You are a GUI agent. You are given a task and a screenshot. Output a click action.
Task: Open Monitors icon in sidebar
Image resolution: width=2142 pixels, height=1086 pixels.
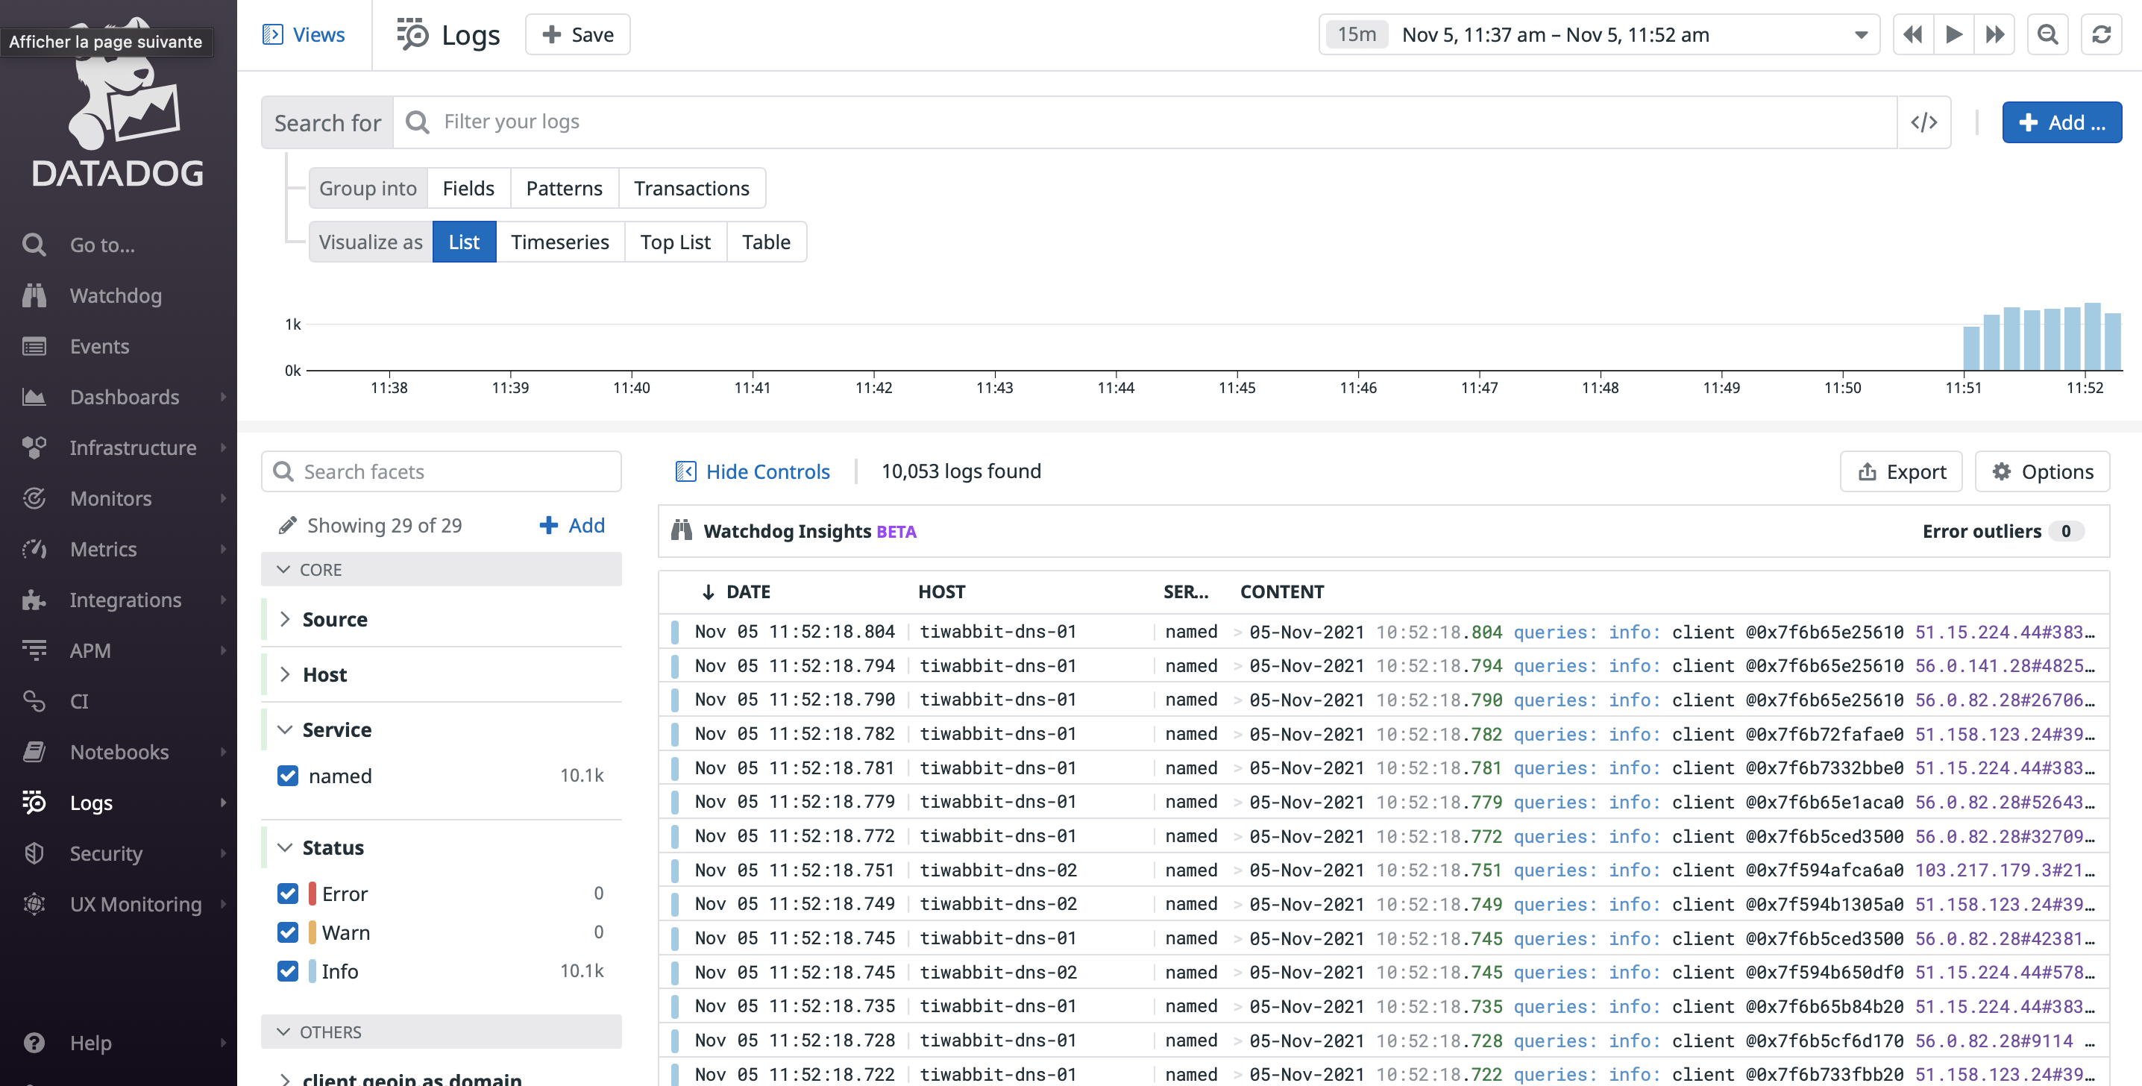pos(34,498)
